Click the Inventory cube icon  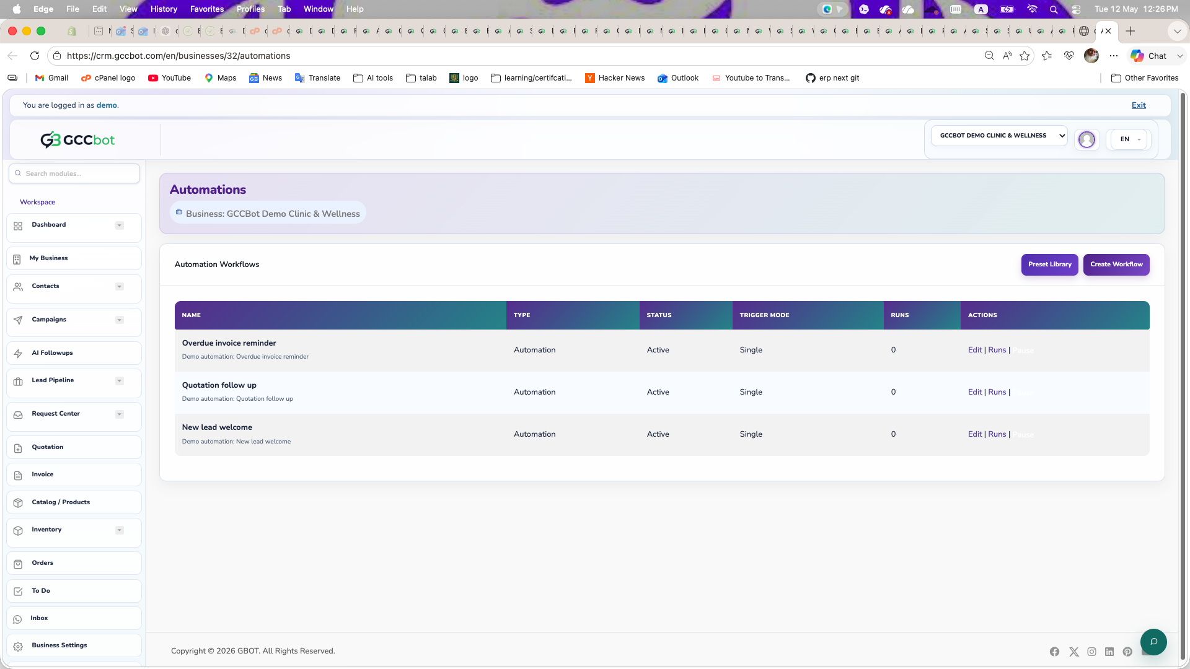[x=18, y=530]
